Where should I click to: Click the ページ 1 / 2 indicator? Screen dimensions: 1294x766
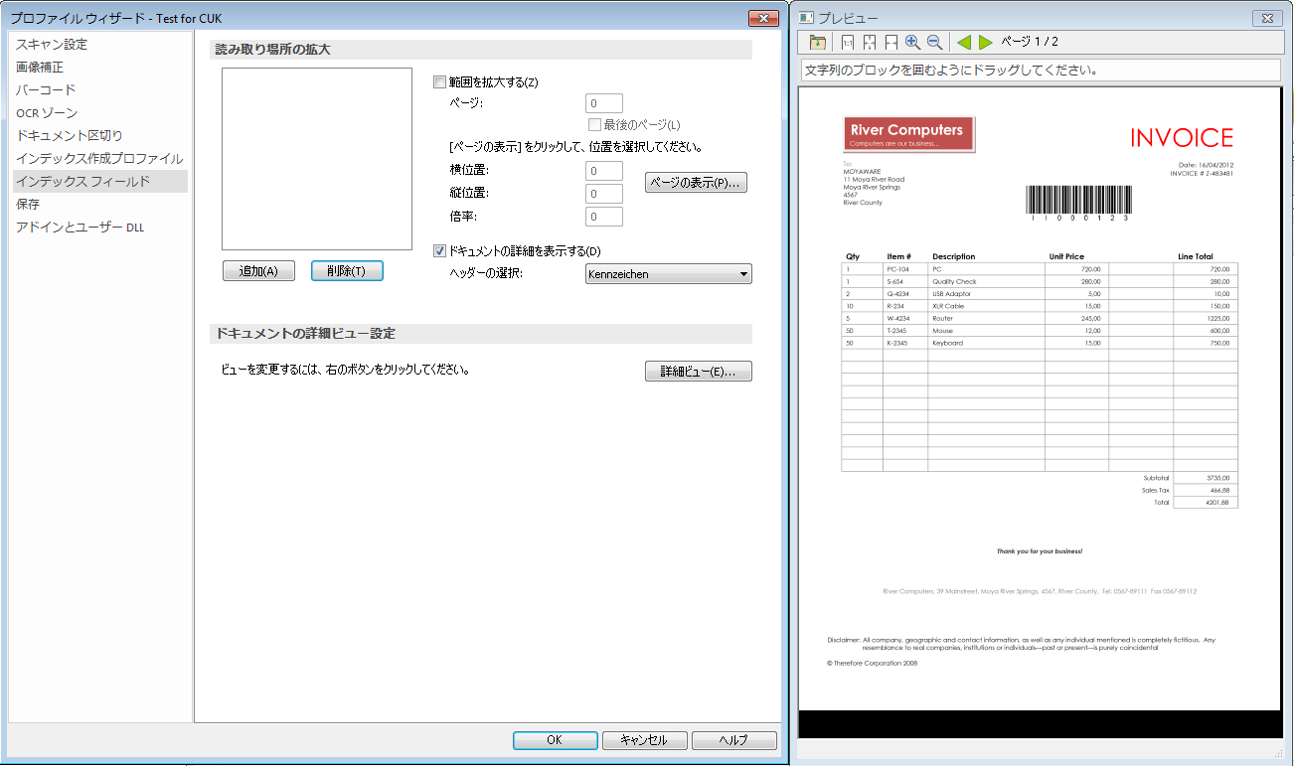pos(1030,42)
